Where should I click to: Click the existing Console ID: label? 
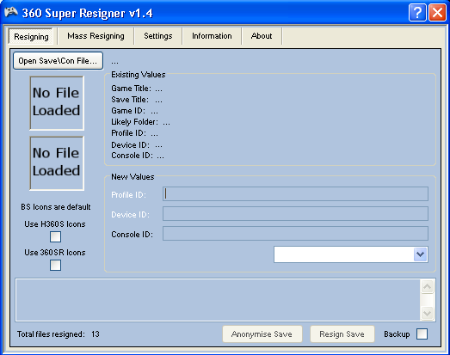[132, 156]
